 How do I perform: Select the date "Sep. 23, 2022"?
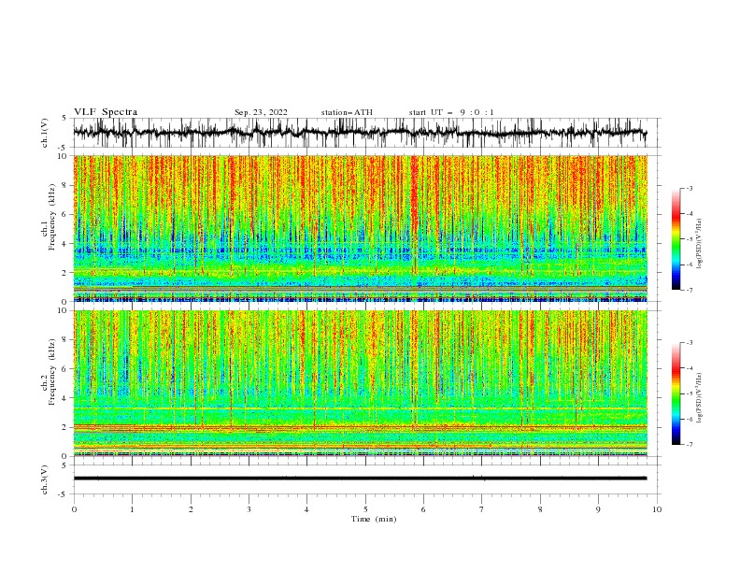click(x=261, y=112)
